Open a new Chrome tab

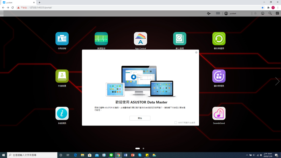tap(39, 3)
